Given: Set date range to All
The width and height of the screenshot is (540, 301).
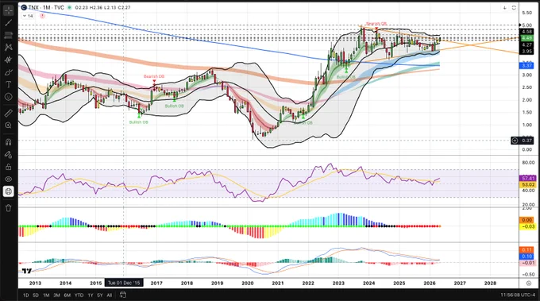Looking at the screenshot, I should click(109, 295).
